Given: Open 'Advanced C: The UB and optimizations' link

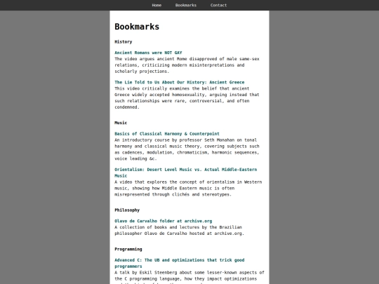Looking at the screenshot, I should (x=180, y=263).
